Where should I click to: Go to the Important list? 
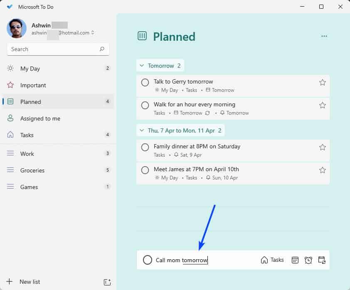[x=33, y=85]
